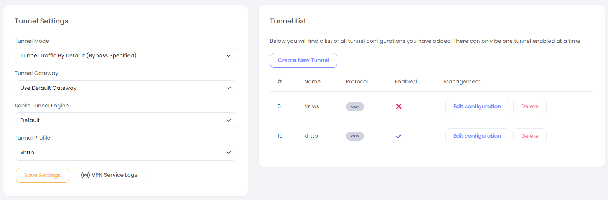Viewport: 608px width, 200px height.
Task: Delete the tls ws tunnel
Action: [x=529, y=107]
